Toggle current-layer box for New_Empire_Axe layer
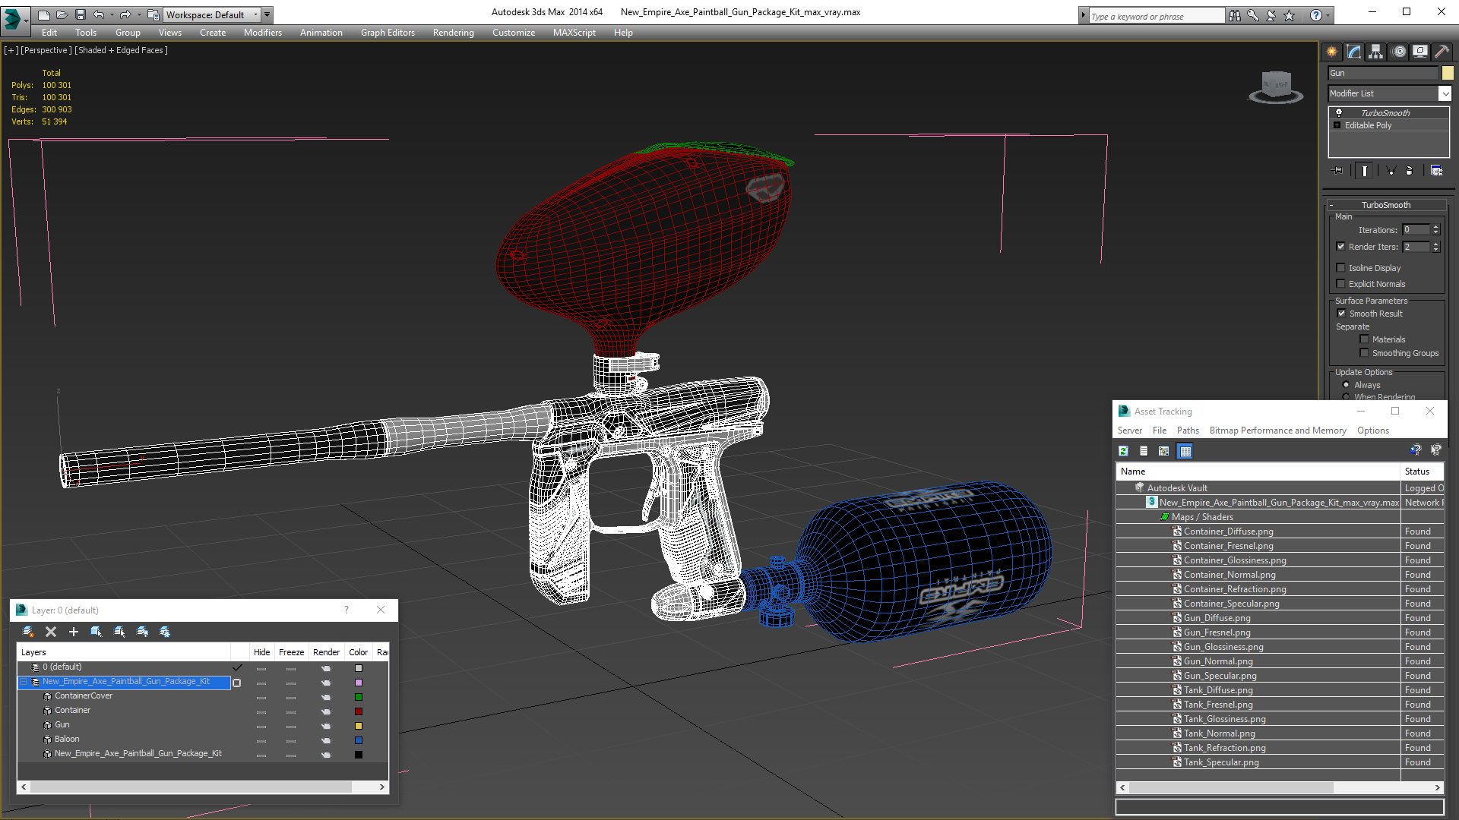This screenshot has width=1459, height=820. (x=237, y=683)
